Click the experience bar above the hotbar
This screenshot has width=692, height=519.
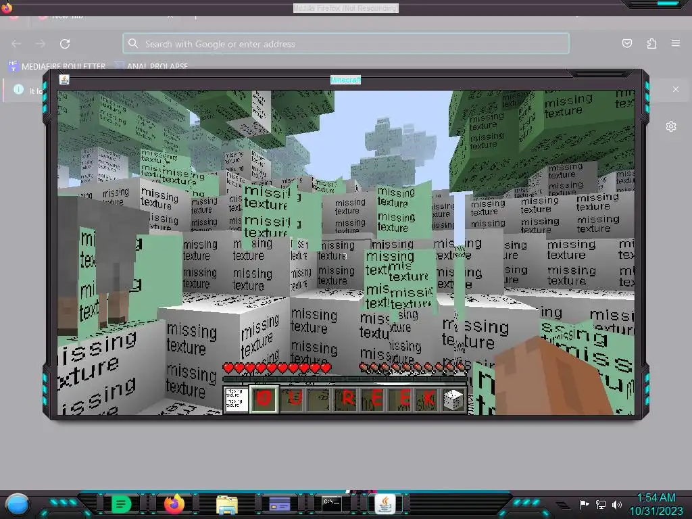[x=345, y=379]
